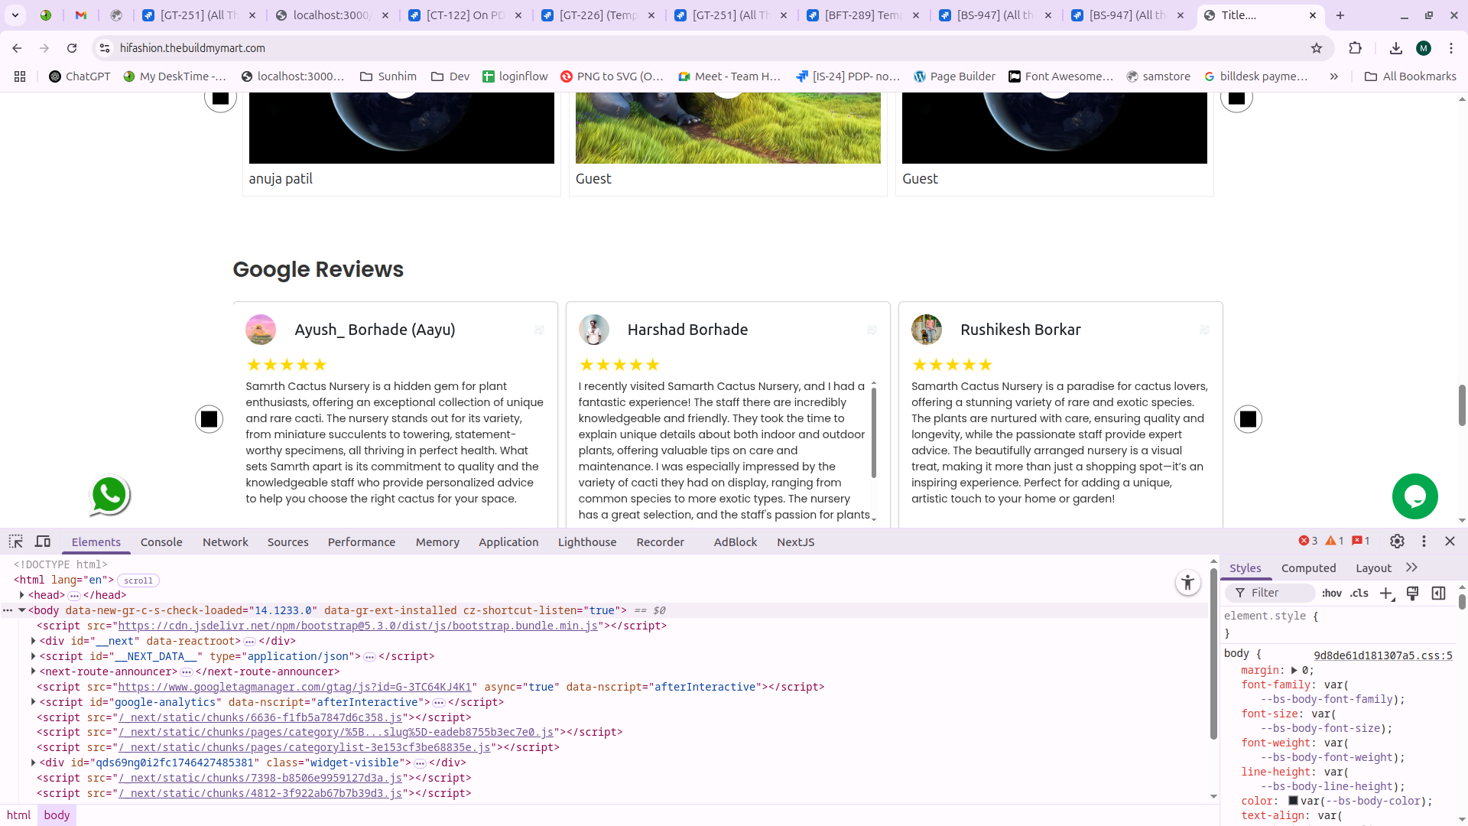Click the accessibility tree toggle button

(x=1187, y=583)
